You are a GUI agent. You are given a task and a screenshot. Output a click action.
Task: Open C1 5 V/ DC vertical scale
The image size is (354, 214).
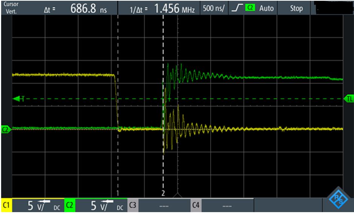pyautogui.click(x=38, y=206)
